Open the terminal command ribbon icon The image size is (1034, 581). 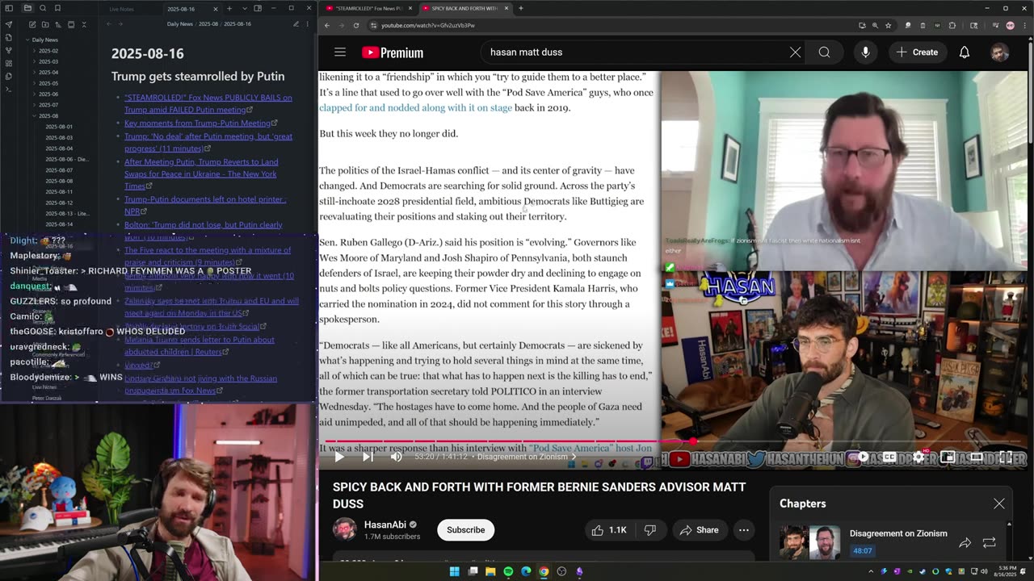9,89
